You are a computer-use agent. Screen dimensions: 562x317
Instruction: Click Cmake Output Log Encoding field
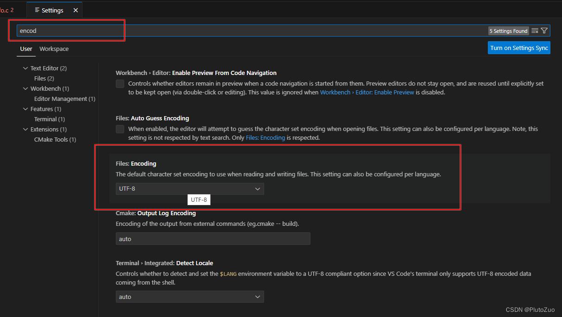[213, 239]
